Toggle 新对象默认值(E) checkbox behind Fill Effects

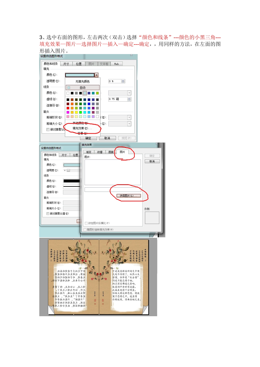(x=48, y=214)
